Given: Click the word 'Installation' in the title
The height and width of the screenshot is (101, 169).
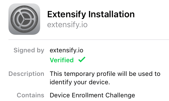Looking at the screenshot, I should [111, 14].
